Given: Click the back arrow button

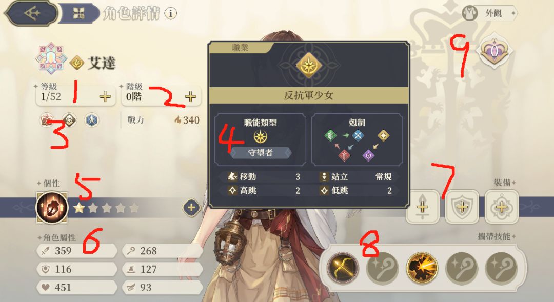Looking at the screenshot, I should pyautogui.click(x=31, y=13).
